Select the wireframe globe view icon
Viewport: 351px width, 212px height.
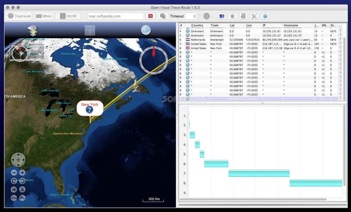click(x=146, y=30)
